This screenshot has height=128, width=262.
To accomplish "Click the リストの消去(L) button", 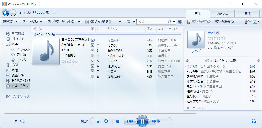I will [224, 22].
